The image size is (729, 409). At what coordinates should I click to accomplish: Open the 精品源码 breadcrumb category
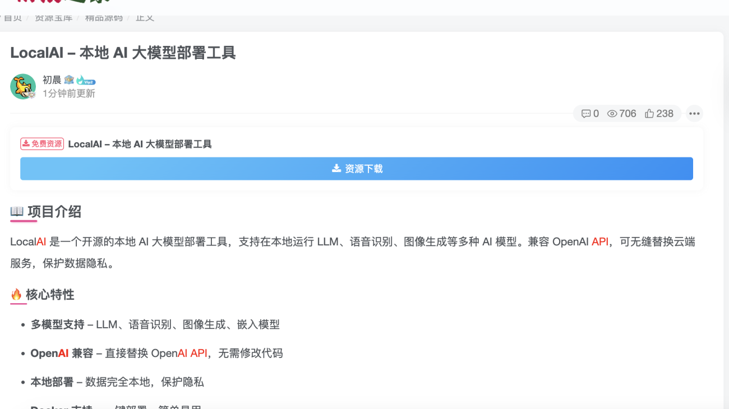tap(104, 18)
